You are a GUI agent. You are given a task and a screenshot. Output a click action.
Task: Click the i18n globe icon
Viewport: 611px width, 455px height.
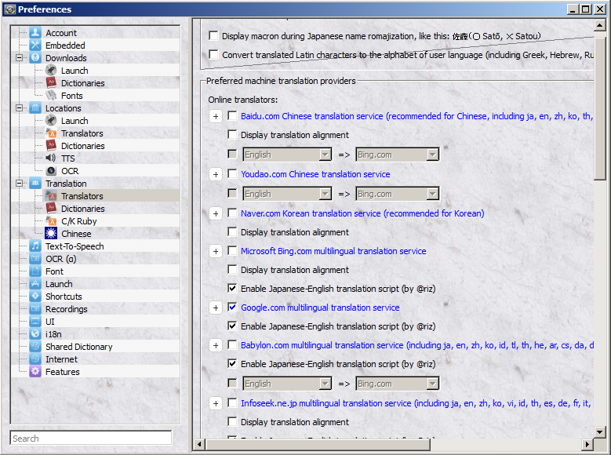35,334
